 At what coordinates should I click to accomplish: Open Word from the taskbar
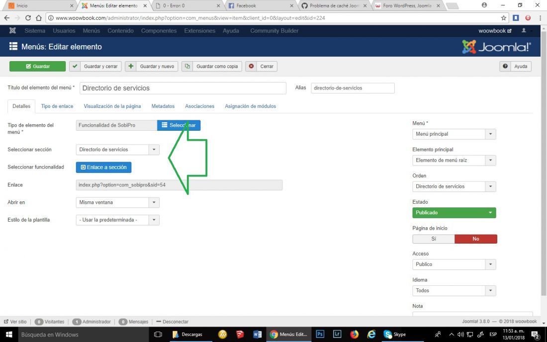[257, 335]
